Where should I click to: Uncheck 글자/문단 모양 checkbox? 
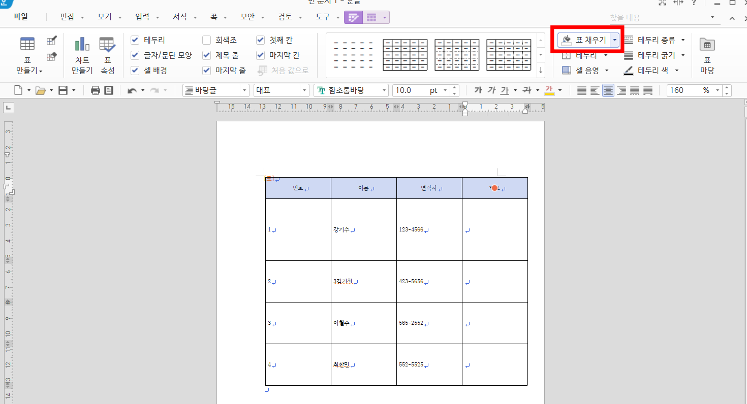click(135, 55)
